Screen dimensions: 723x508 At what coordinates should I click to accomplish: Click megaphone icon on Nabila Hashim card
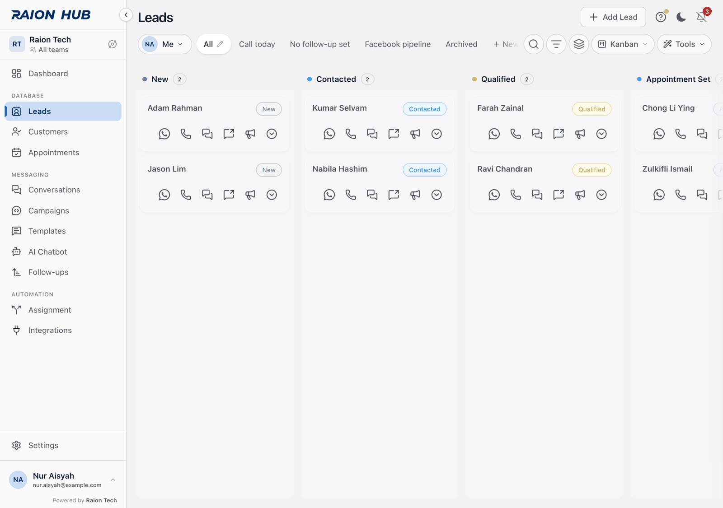click(x=415, y=195)
